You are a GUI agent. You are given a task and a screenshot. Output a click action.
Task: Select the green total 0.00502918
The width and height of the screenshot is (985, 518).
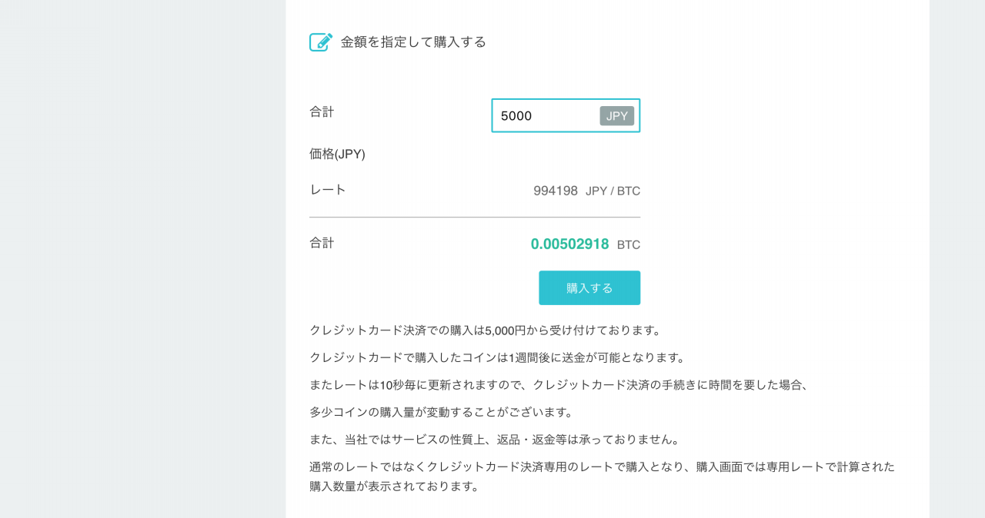point(569,244)
